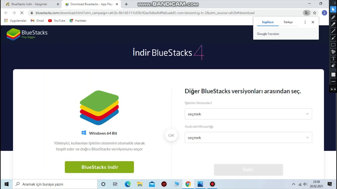Select the eraser tool

[333, 65]
